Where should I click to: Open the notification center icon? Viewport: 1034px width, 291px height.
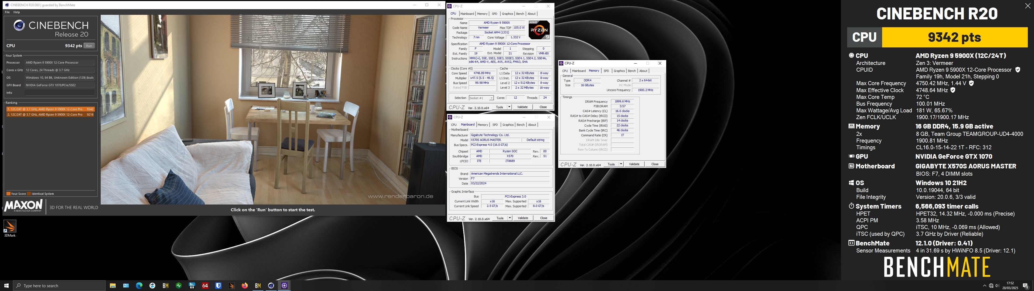point(1025,286)
